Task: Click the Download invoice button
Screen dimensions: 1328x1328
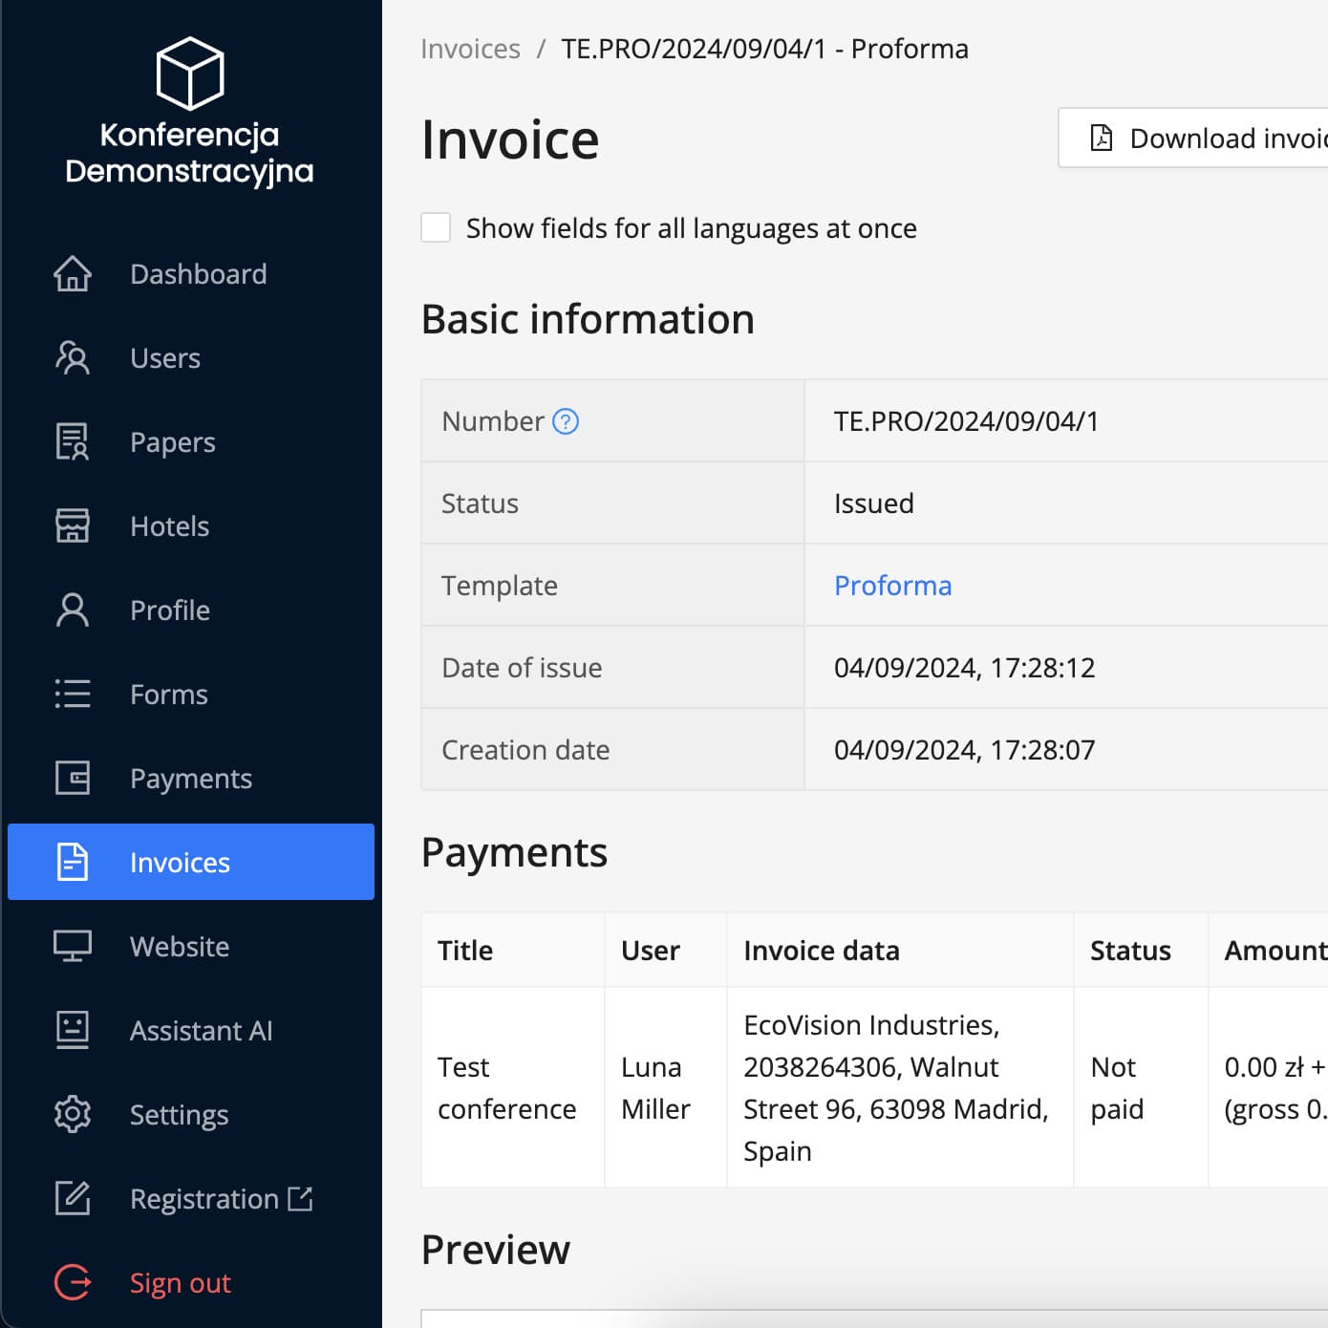Action: 1193,138
